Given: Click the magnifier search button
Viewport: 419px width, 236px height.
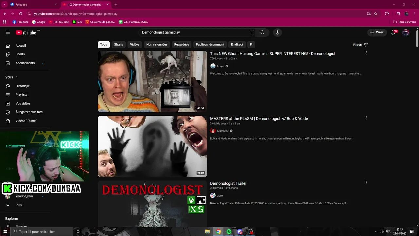Looking at the screenshot, I should pos(263,32).
